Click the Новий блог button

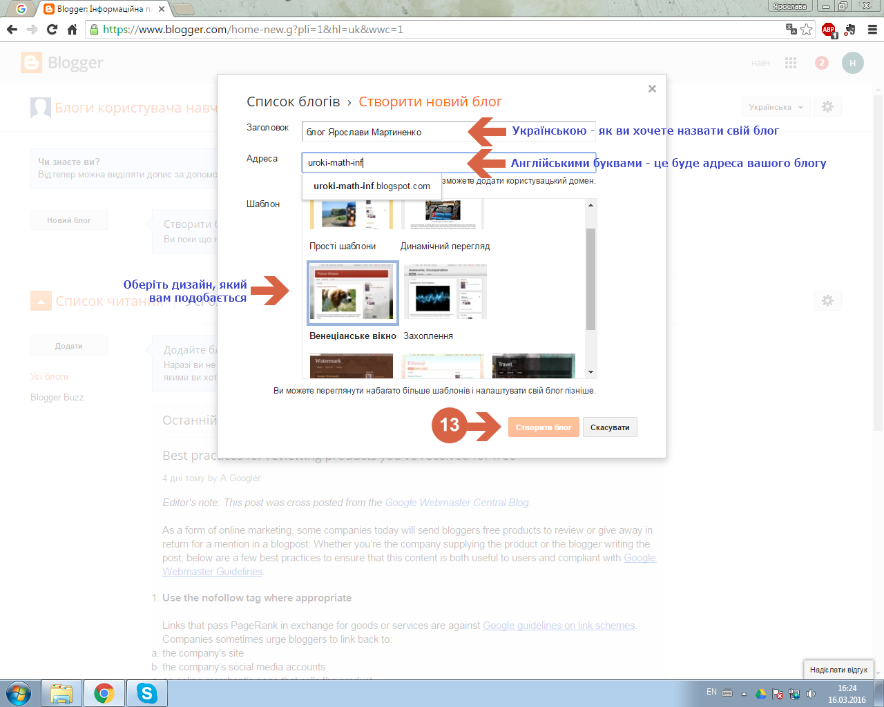(x=69, y=220)
